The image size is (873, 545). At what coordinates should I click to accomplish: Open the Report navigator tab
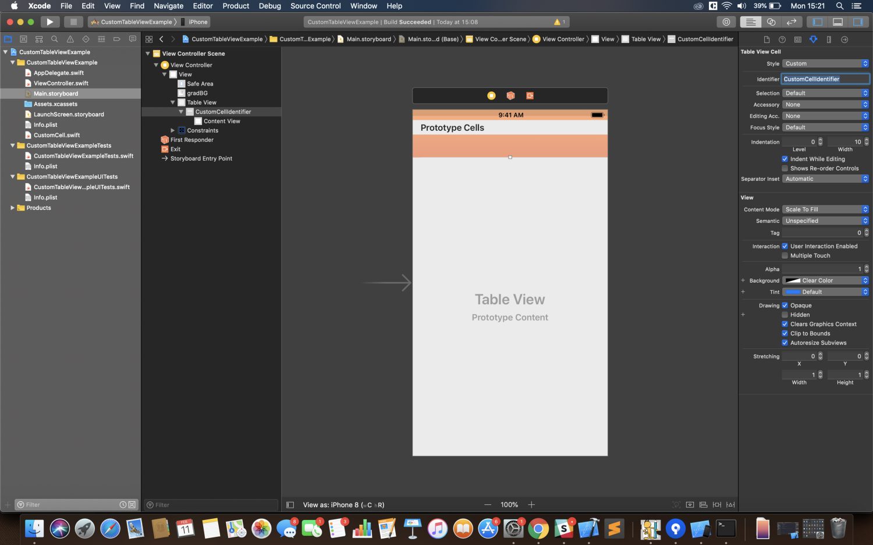coord(132,39)
